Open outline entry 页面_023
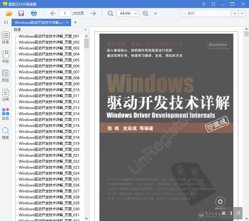Viewport: 249px width, 221px height. pos(49,167)
